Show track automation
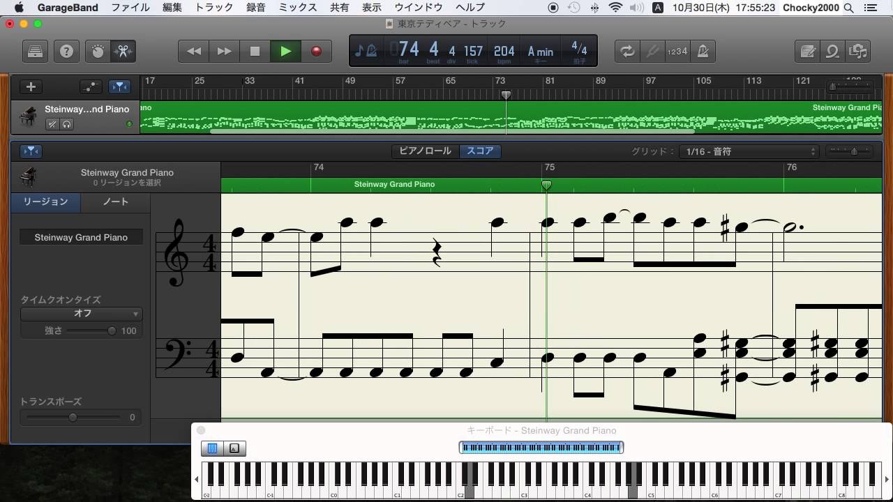The width and height of the screenshot is (893, 502). tap(91, 87)
